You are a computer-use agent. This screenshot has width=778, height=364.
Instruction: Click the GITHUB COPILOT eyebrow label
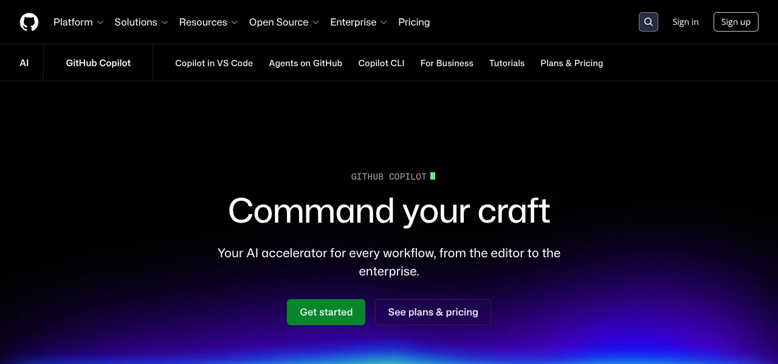[x=389, y=177]
